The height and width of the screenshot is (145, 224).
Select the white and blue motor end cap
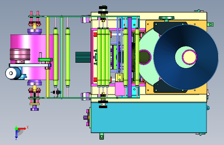(11, 73)
